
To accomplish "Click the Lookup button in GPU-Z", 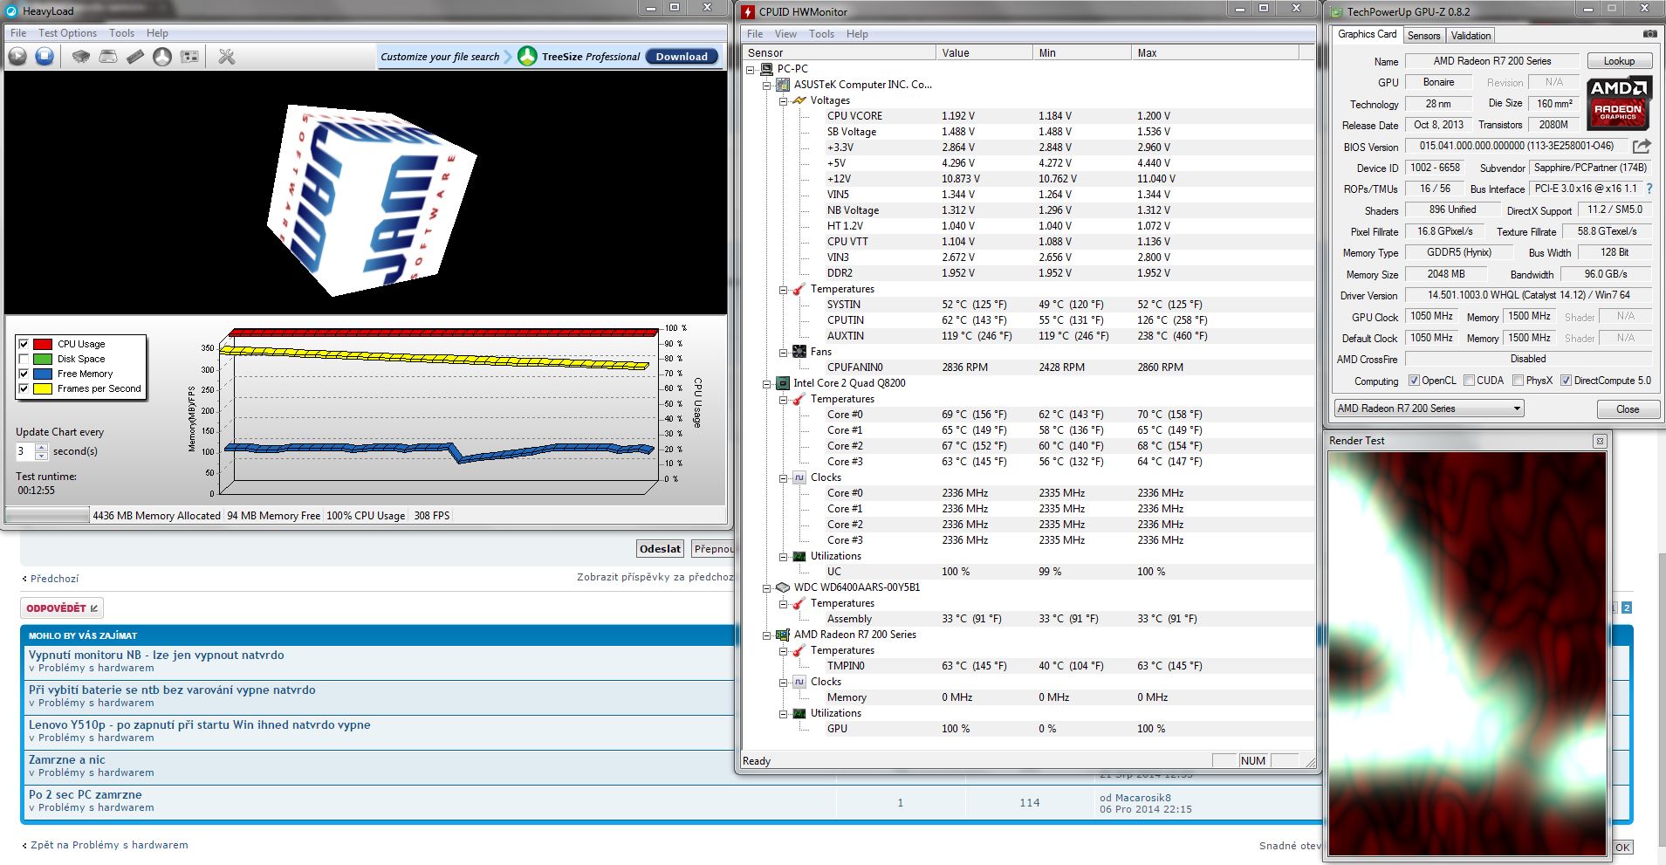I will click(1619, 61).
